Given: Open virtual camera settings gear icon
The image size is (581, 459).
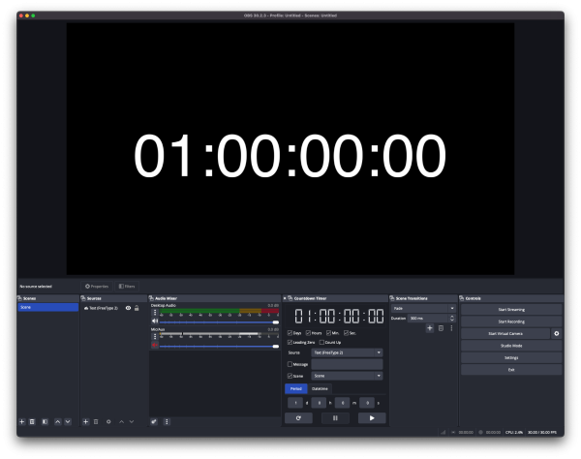Looking at the screenshot, I should point(556,333).
